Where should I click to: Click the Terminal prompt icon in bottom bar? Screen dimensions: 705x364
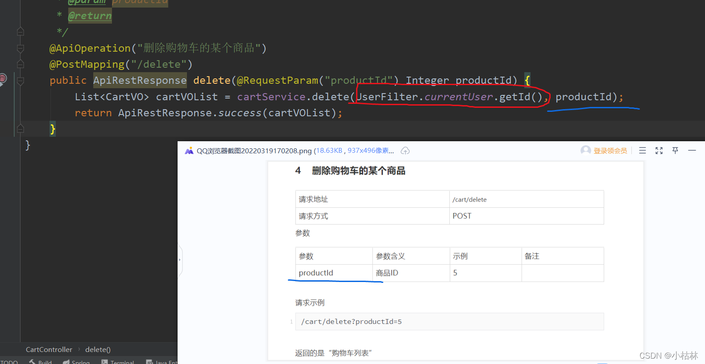pos(104,362)
